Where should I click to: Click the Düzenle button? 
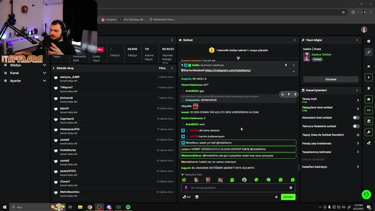click(x=331, y=79)
